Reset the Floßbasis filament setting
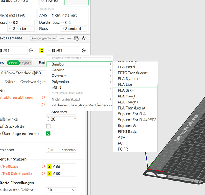The height and width of the screenshot is (195, 205). point(43,167)
